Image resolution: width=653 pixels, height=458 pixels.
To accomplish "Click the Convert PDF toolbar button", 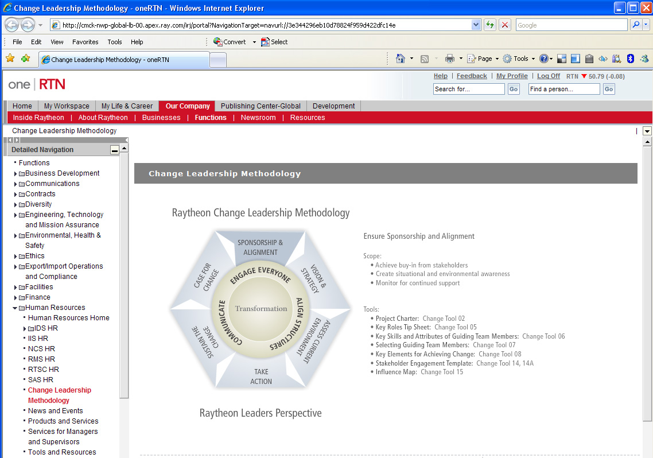I will (x=230, y=42).
